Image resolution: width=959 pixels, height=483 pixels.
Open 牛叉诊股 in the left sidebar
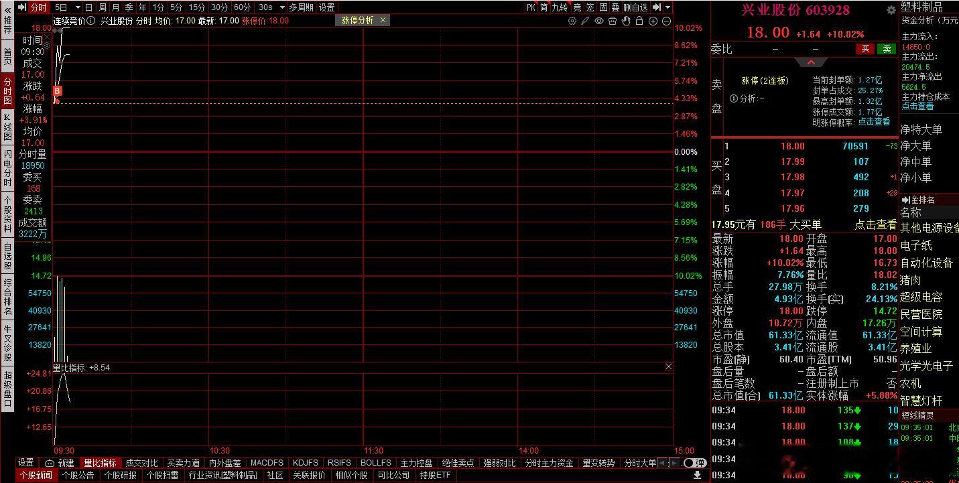click(7, 343)
